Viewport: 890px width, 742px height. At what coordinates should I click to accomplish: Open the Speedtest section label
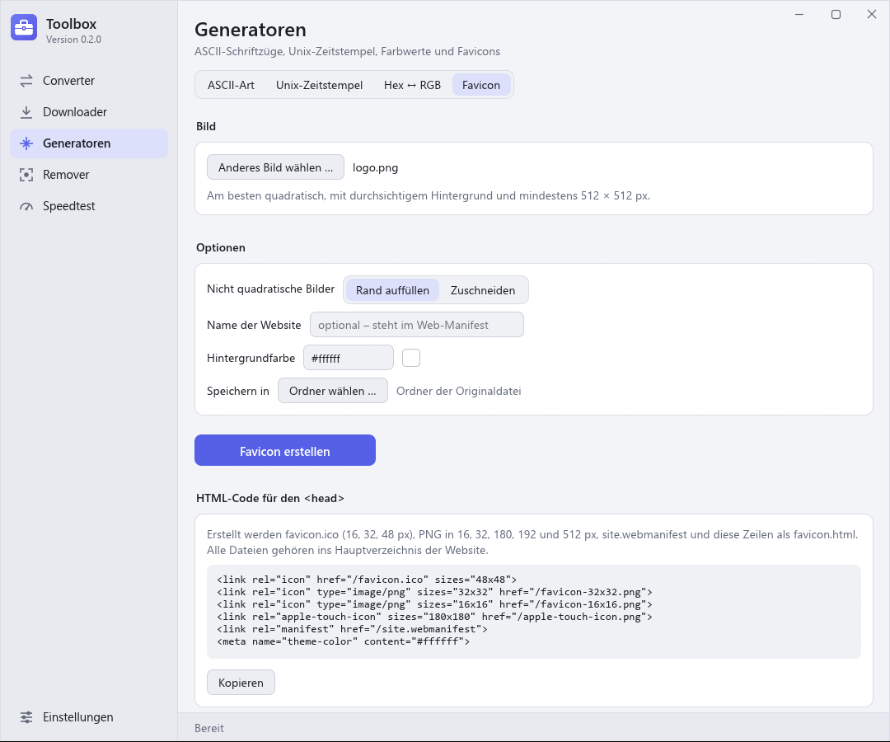69,206
